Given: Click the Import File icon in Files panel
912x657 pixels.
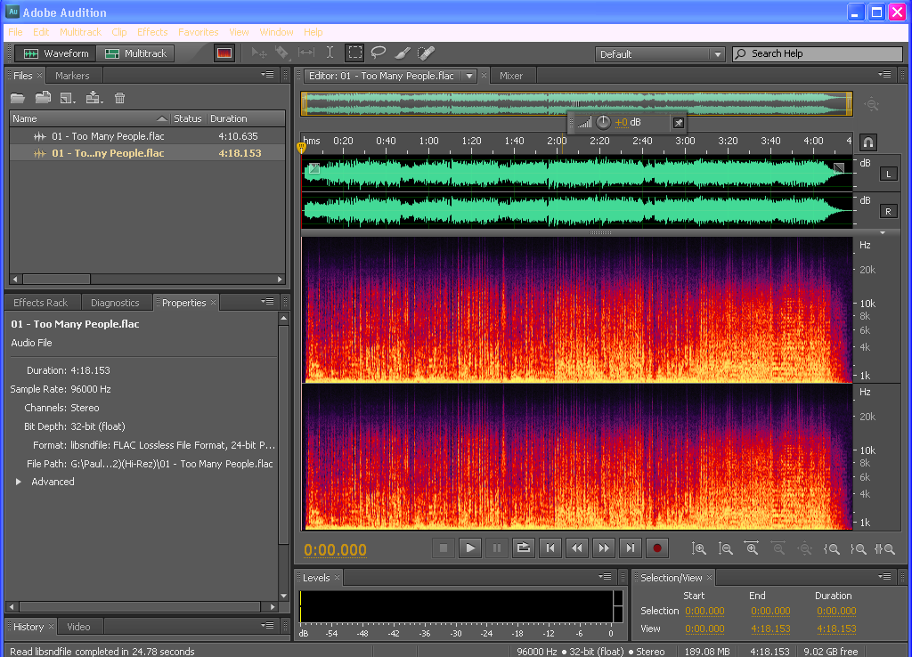Looking at the screenshot, I should point(43,98).
